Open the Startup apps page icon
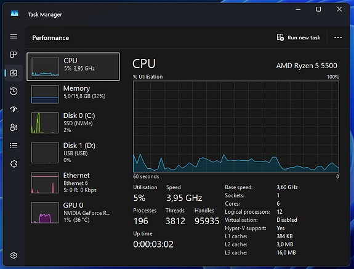The image size is (354, 269). 14,109
